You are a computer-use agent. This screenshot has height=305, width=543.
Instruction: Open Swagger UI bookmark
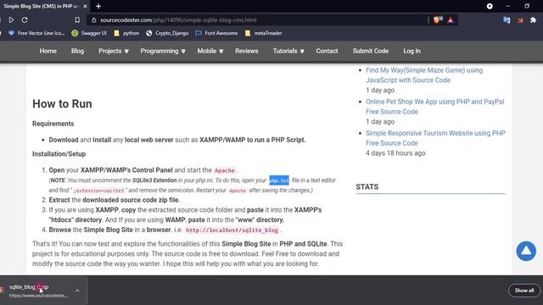click(x=89, y=33)
